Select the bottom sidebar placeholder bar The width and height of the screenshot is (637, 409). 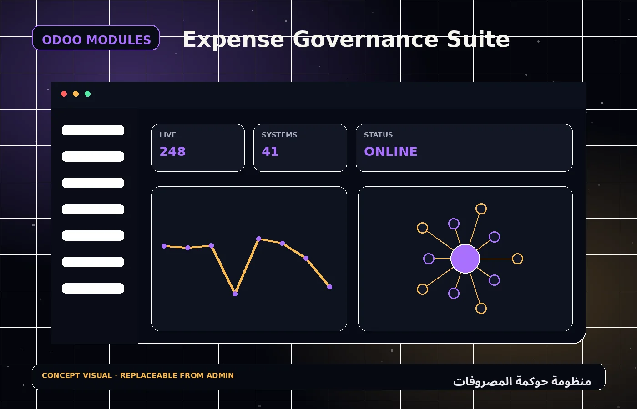[x=93, y=289]
